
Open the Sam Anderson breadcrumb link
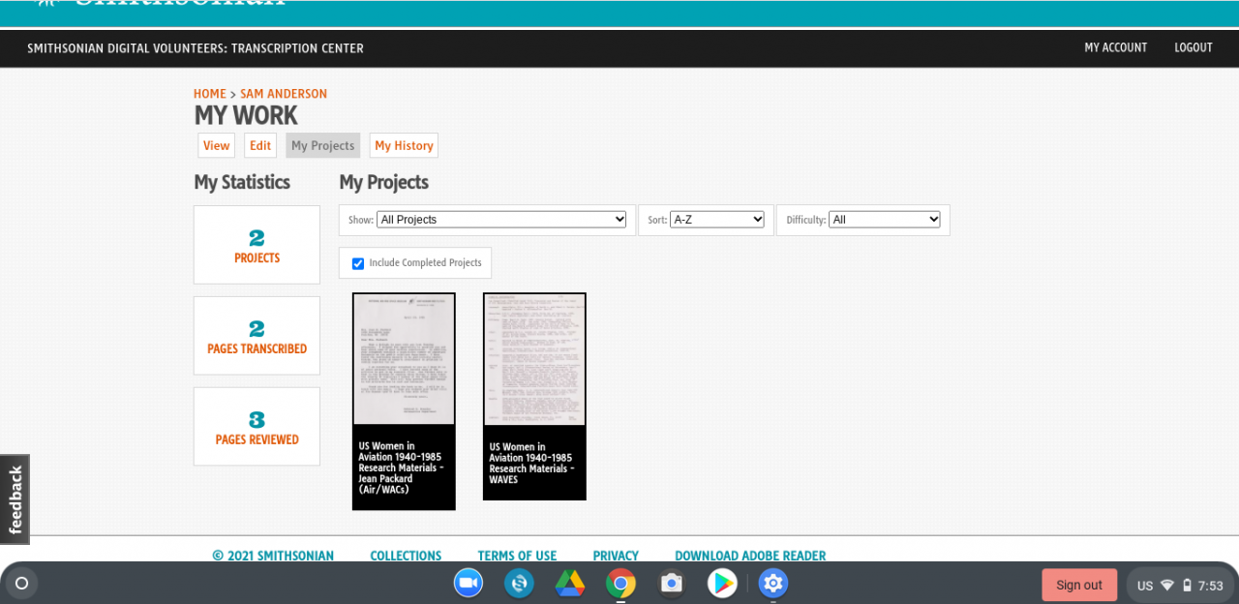click(284, 94)
